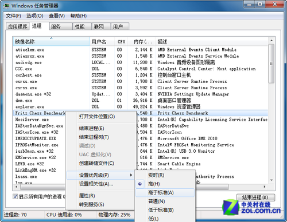Sort by 内存 column header

pos(141,42)
